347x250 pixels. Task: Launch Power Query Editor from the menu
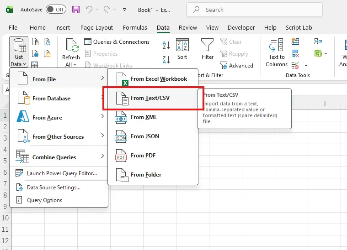coord(59,173)
